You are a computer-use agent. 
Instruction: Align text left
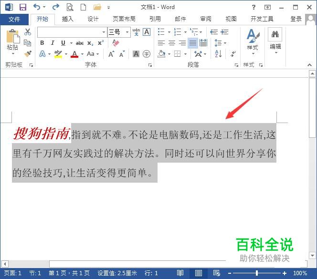(x=161, y=43)
